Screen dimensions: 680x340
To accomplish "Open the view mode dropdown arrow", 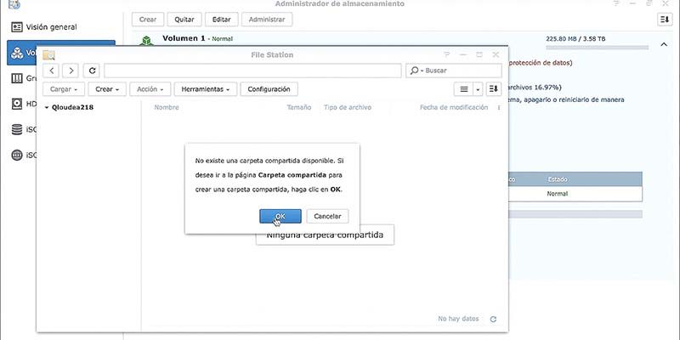I will (478, 89).
